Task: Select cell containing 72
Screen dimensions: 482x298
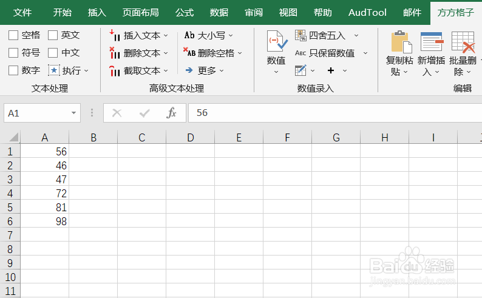Action: (x=44, y=193)
